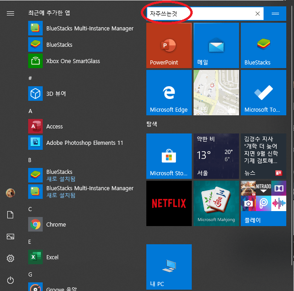Click the A section letter header

[30, 111]
